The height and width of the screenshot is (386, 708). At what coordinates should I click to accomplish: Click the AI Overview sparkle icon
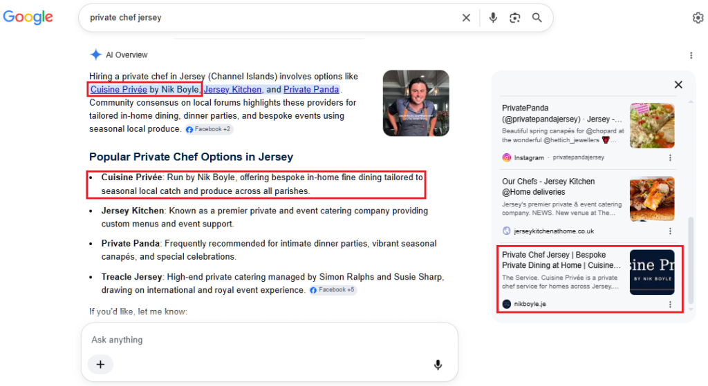(95, 55)
